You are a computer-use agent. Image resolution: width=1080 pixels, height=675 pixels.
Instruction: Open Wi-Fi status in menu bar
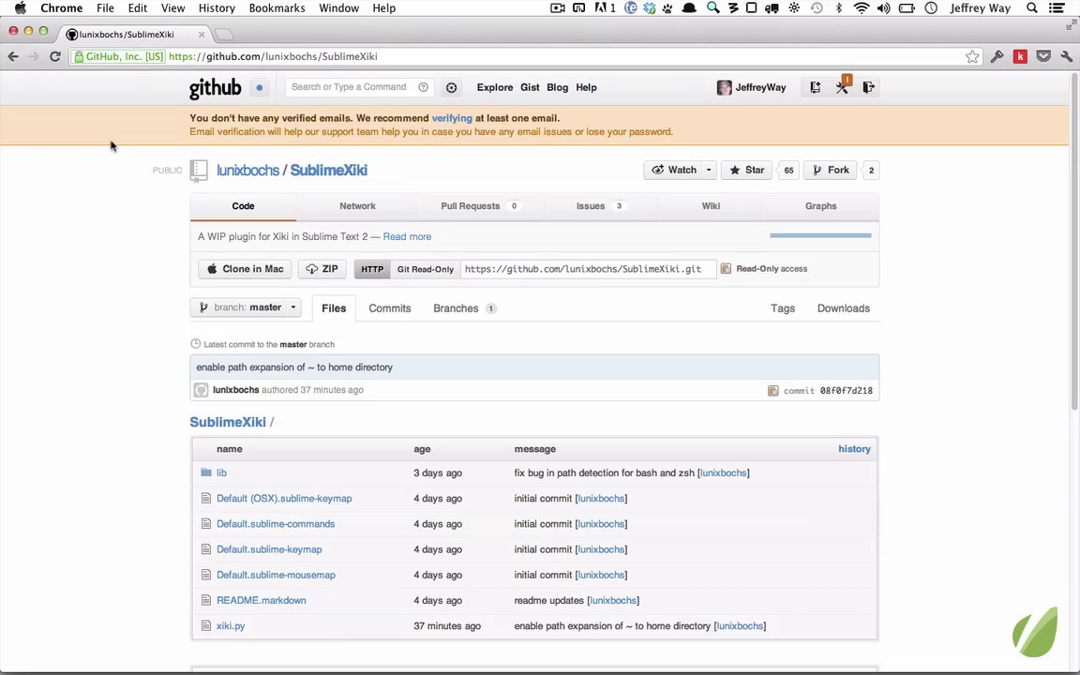(x=861, y=8)
